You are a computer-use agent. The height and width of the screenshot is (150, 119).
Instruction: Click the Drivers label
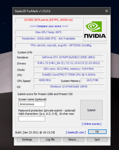tap(21, 63)
